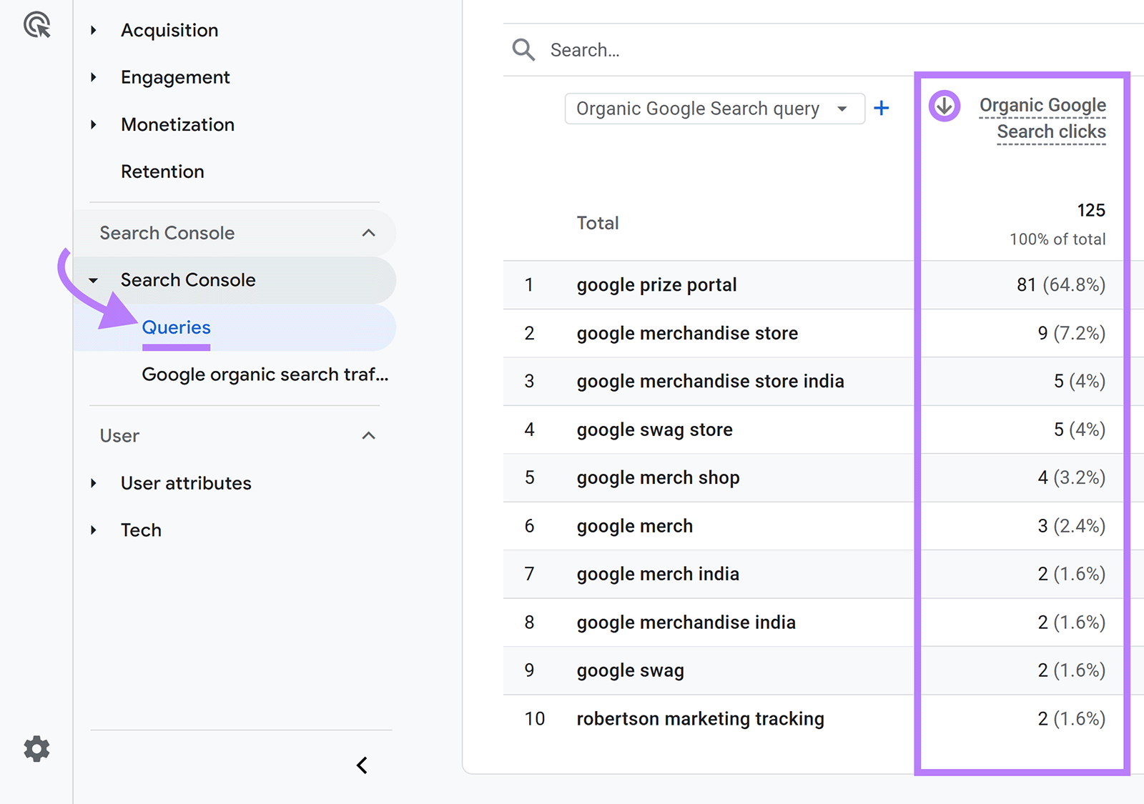Select Queries in the navigation

click(x=176, y=327)
